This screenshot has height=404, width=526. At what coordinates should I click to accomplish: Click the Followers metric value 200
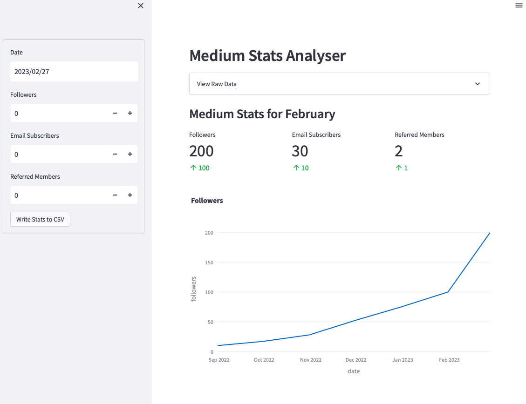201,151
